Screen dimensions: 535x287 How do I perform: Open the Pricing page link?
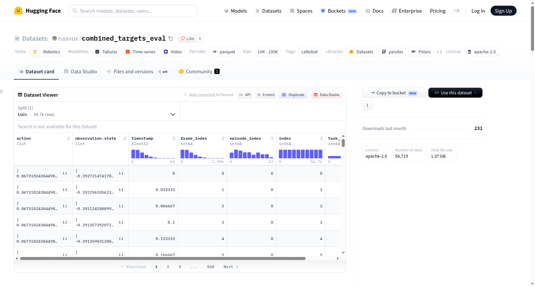pos(438,11)
